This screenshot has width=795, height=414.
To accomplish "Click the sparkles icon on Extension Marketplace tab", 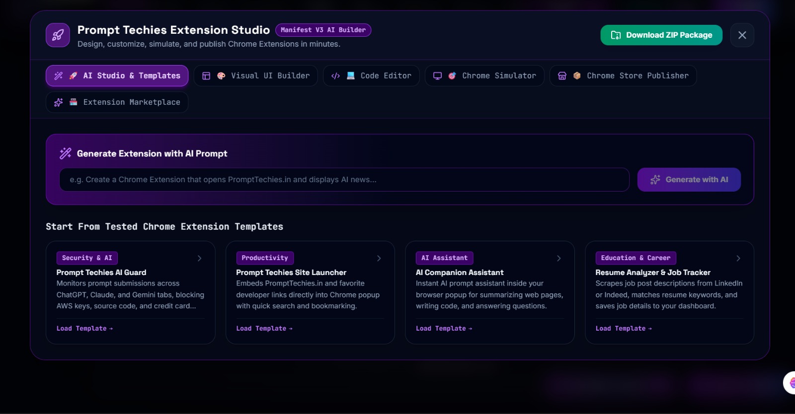I will click(59, 102).
